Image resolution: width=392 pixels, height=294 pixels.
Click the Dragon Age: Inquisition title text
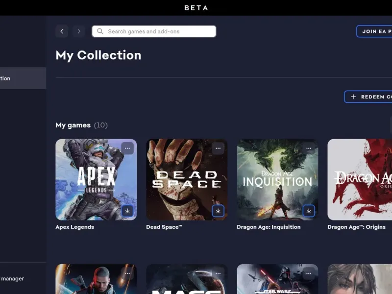tap(269, 227)
